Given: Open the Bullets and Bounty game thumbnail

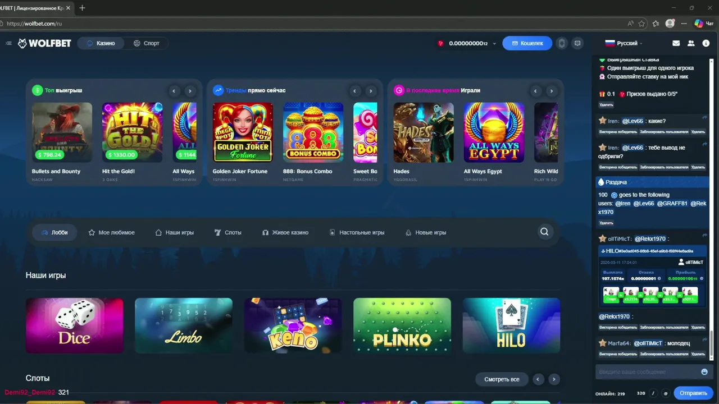Looking at the screenshot, I should click(62, 132).
